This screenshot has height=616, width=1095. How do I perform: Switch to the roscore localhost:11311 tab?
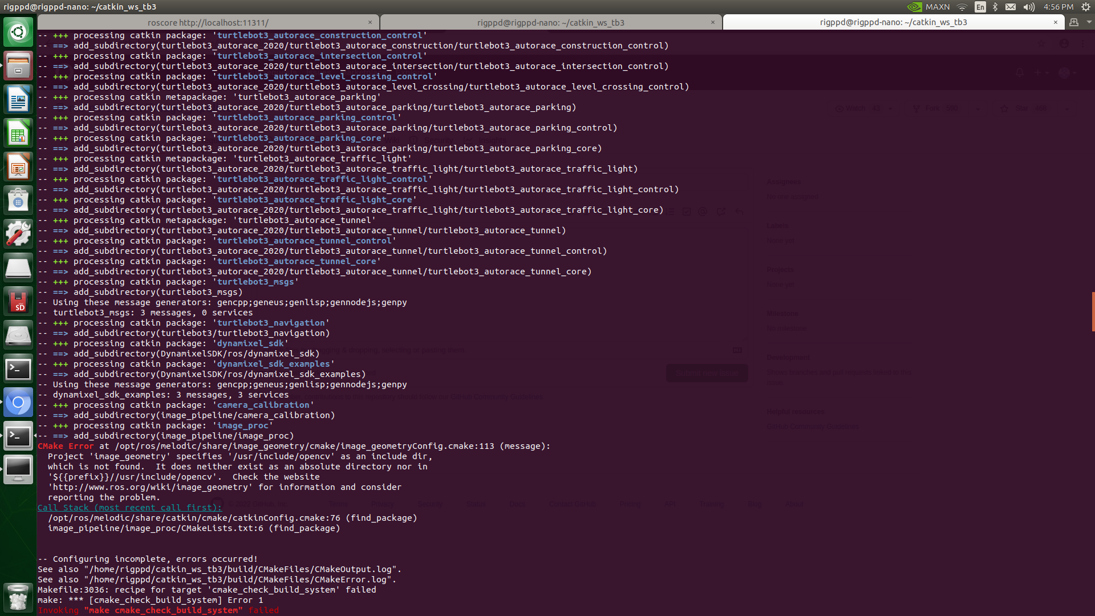coord(208,23)
